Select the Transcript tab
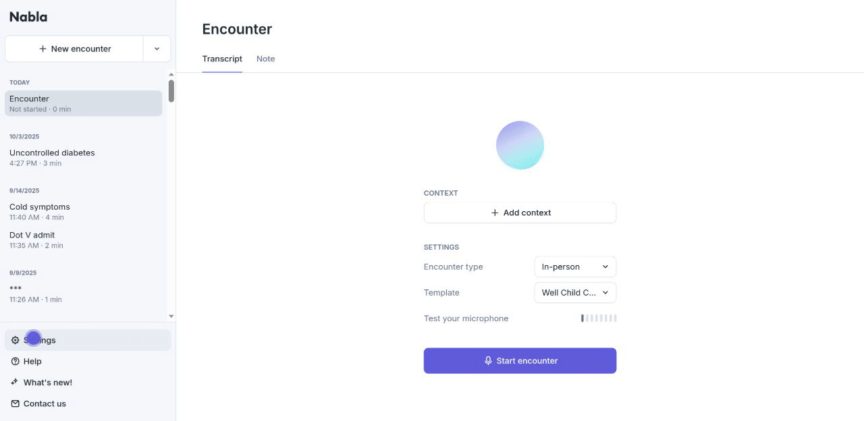 click(222, 59)
